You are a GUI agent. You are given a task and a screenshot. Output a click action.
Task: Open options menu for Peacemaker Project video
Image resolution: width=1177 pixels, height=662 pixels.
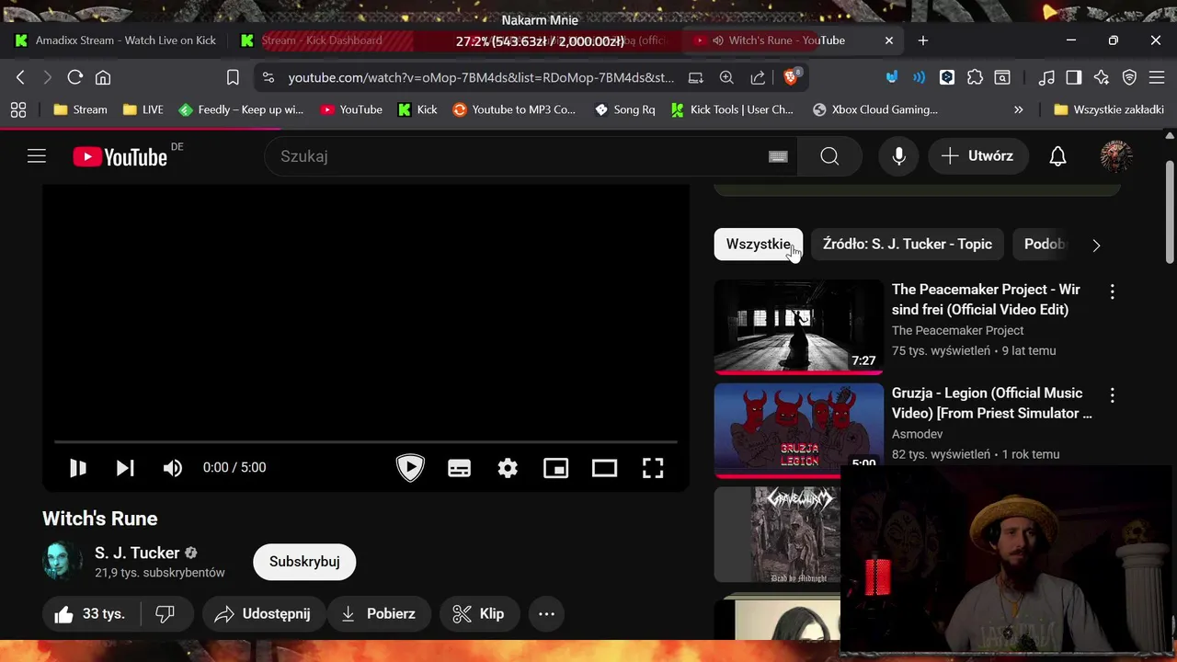click(x=1113, y=291)
